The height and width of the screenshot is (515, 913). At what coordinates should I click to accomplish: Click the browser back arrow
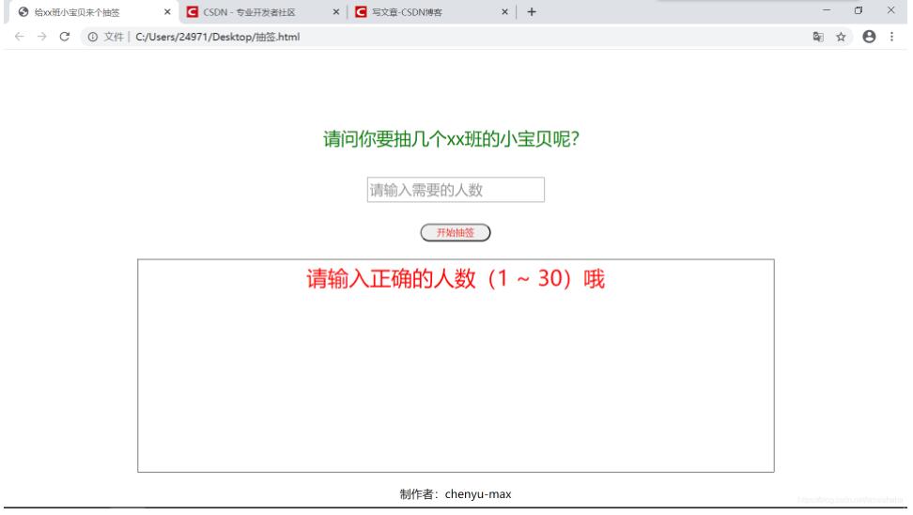click(x=19, y=37)
